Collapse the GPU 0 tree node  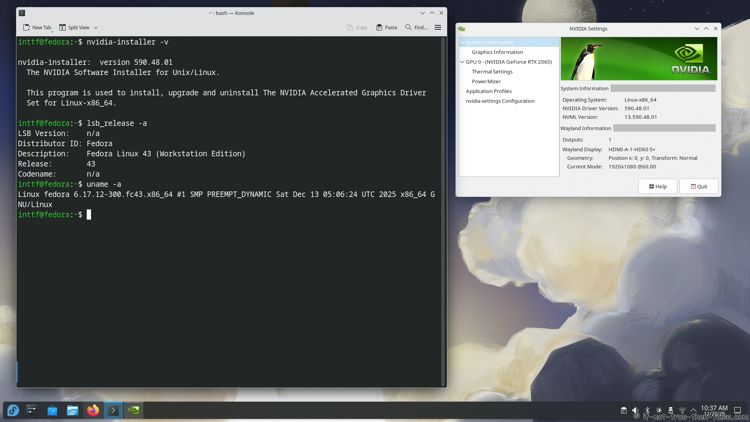coord(462,62)
